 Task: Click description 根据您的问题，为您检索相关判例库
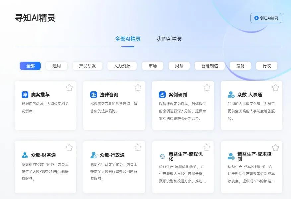click(x=45, y=107)
